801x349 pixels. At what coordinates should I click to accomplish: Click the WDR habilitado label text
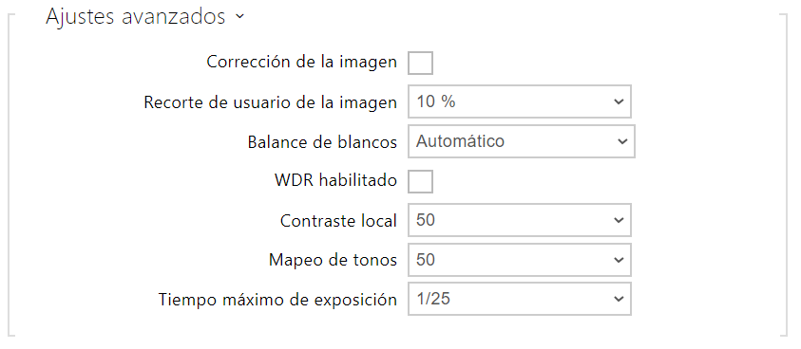point(335,180)
